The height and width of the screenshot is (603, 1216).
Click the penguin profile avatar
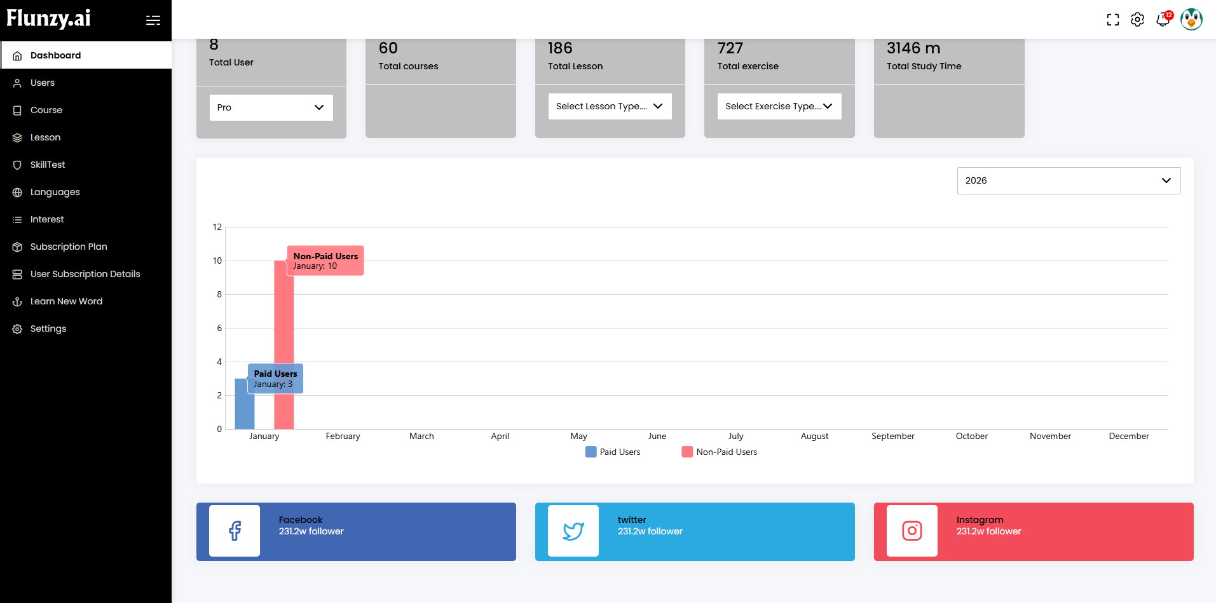pyautogui.click(x=1191, y=20)
